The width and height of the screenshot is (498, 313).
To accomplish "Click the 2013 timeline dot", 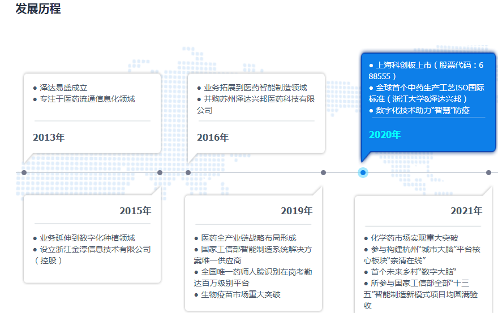I will (24, 172).
